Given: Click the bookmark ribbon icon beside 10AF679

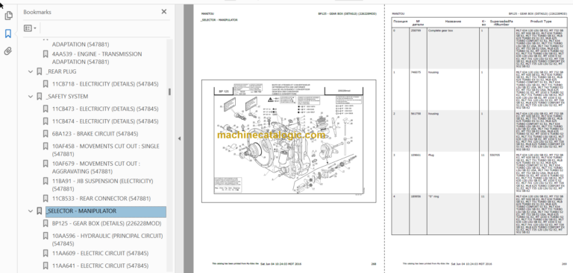Looking at the screenshot, I should (46, 164).
